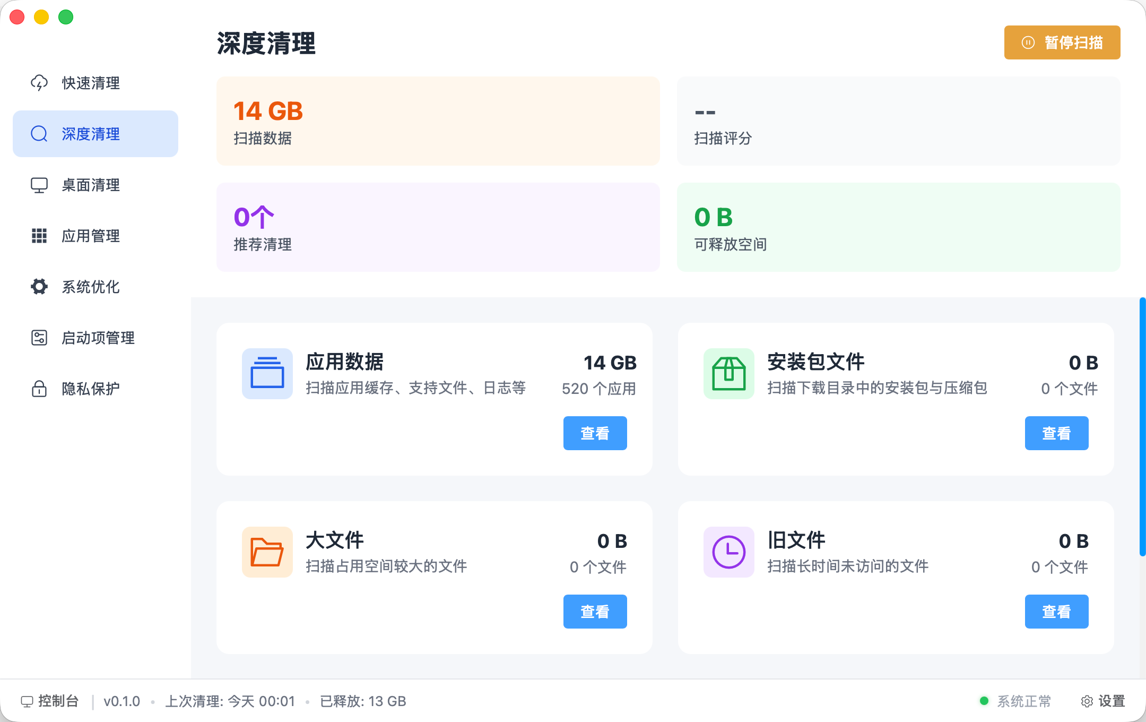Click the 安装包文件 package box icon
1146x722 pixels.
point(728,374)
